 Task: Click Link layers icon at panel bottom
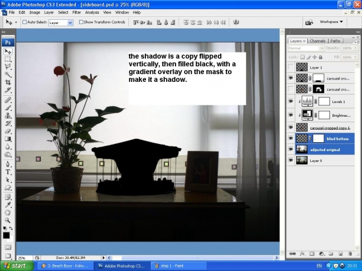pyautogui.click(x=292, y=254)
